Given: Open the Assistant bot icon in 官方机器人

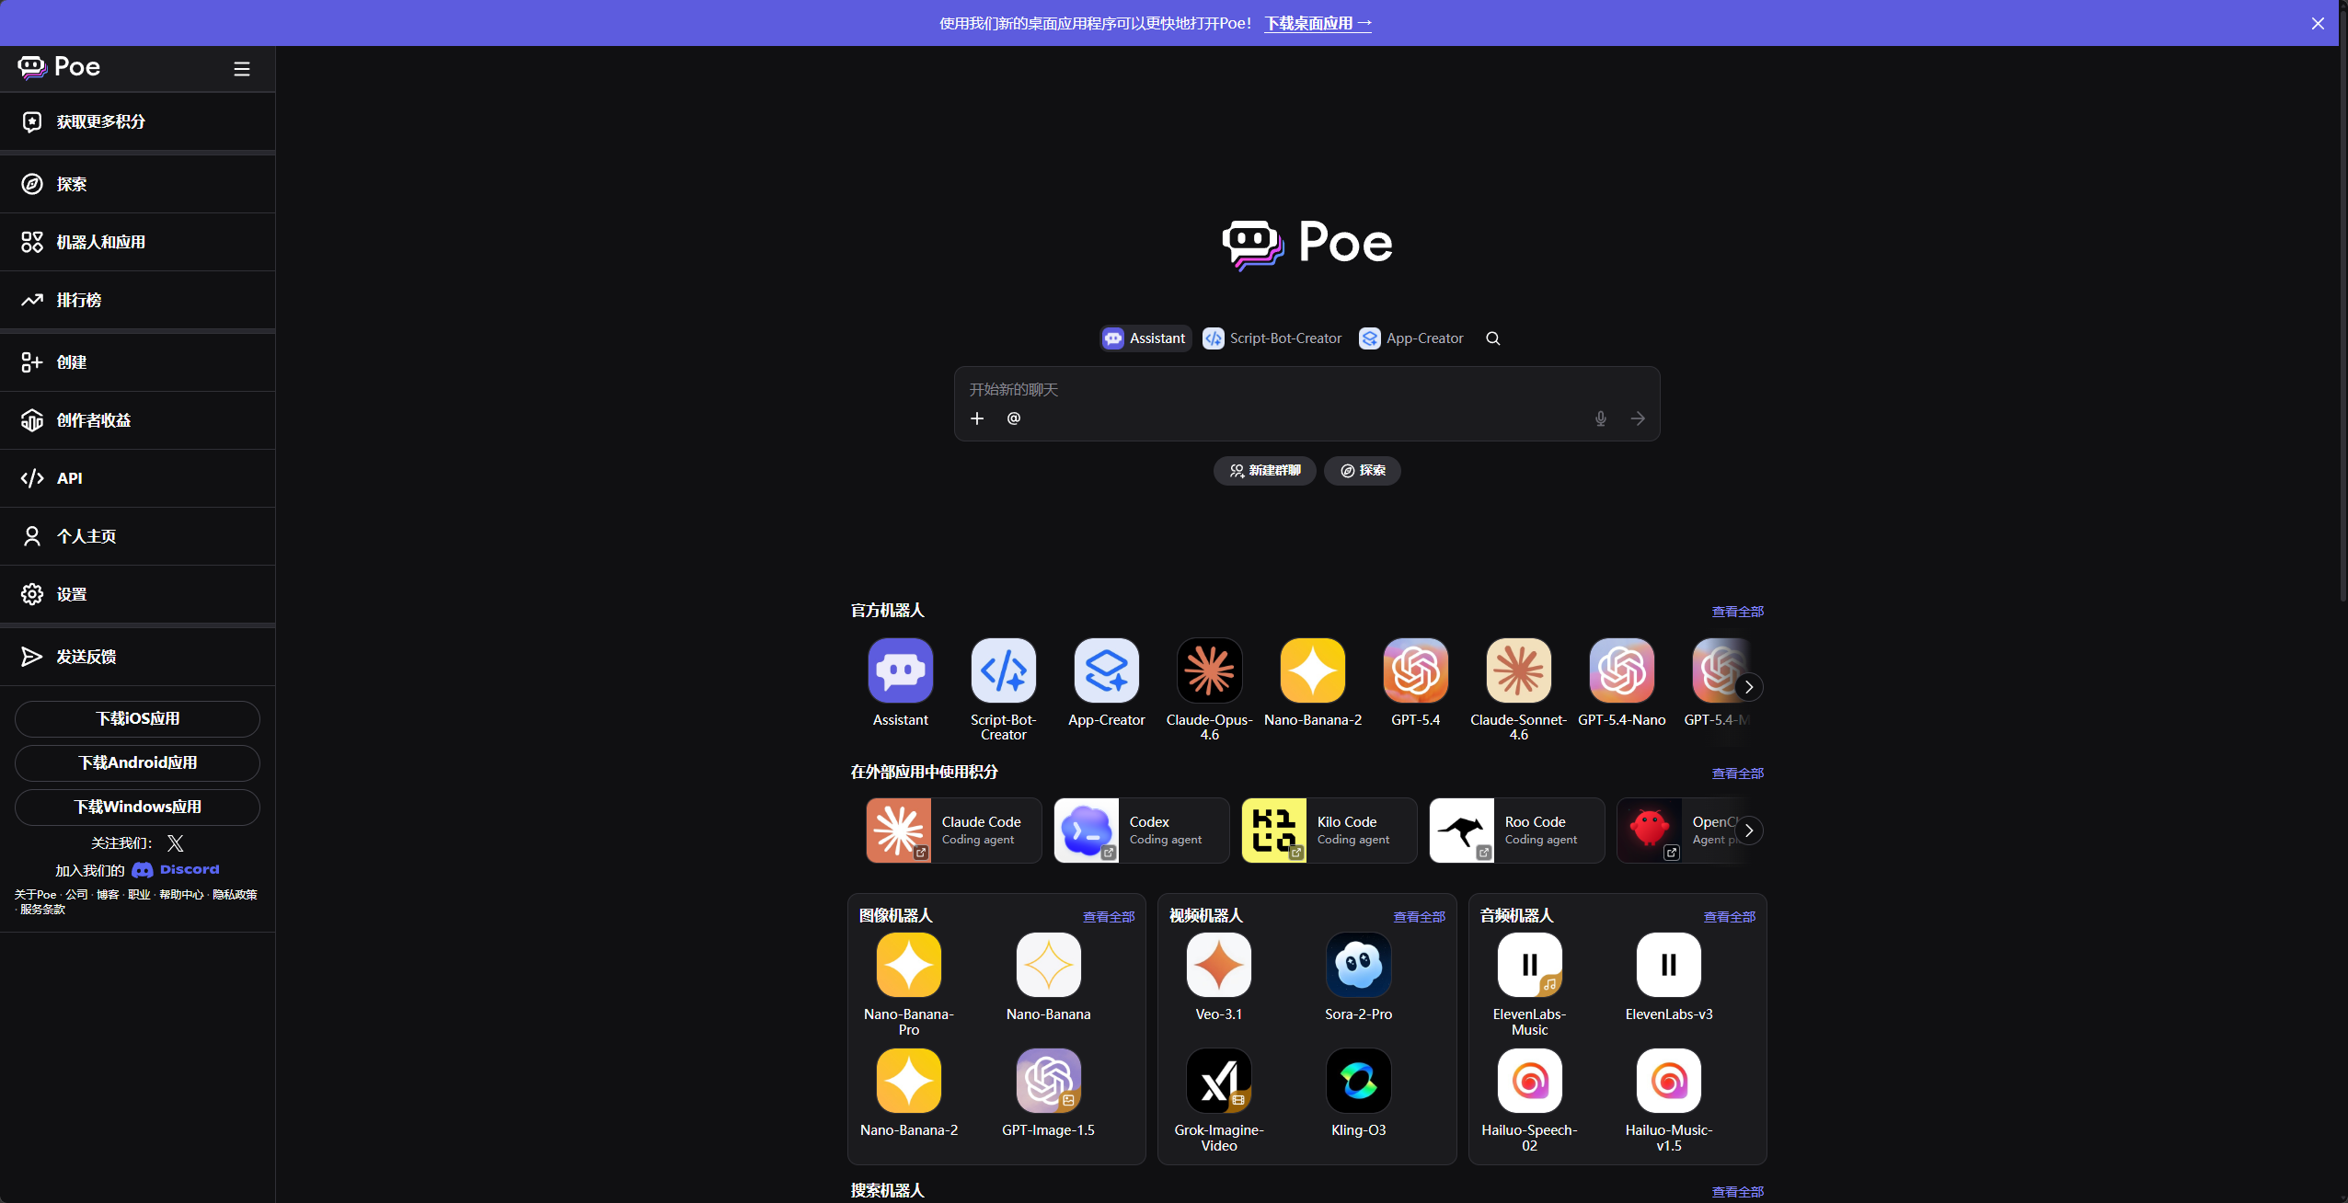Looking at the screenshot, I should coord(901,670).
